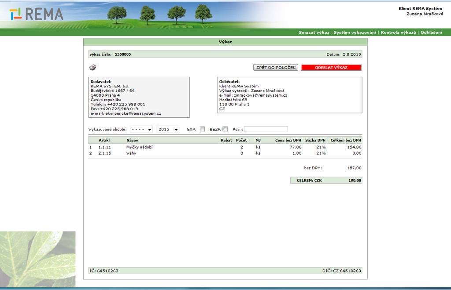
Task: Click the address Hodinářská 69
Action: [x=233, y=100]
